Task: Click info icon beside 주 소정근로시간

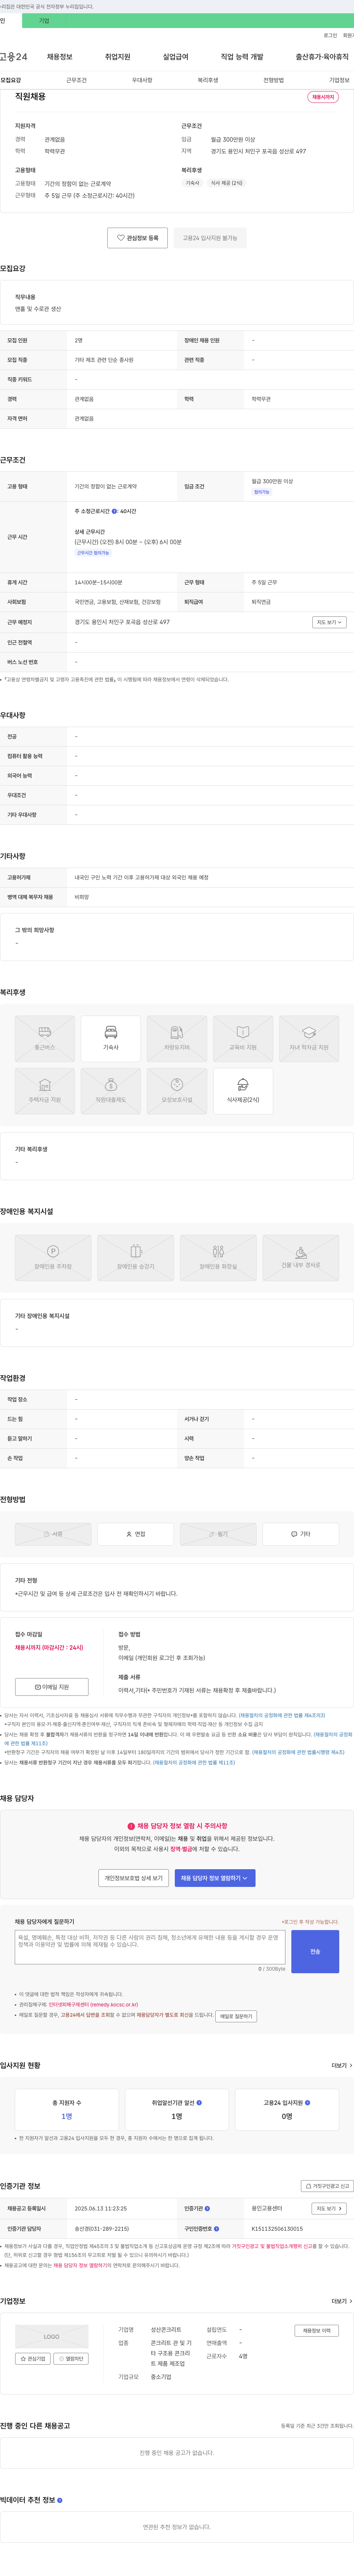Action: click(x=114, y=511)
